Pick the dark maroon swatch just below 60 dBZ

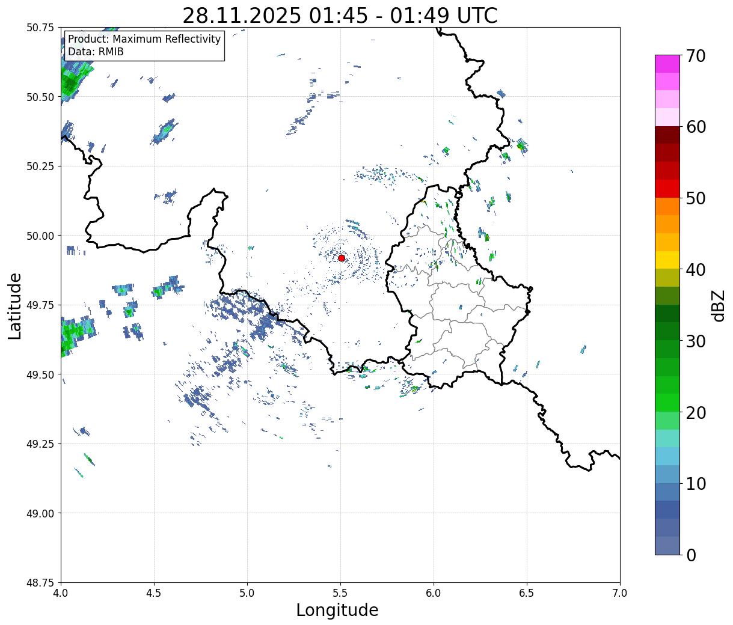pos(667,135)
